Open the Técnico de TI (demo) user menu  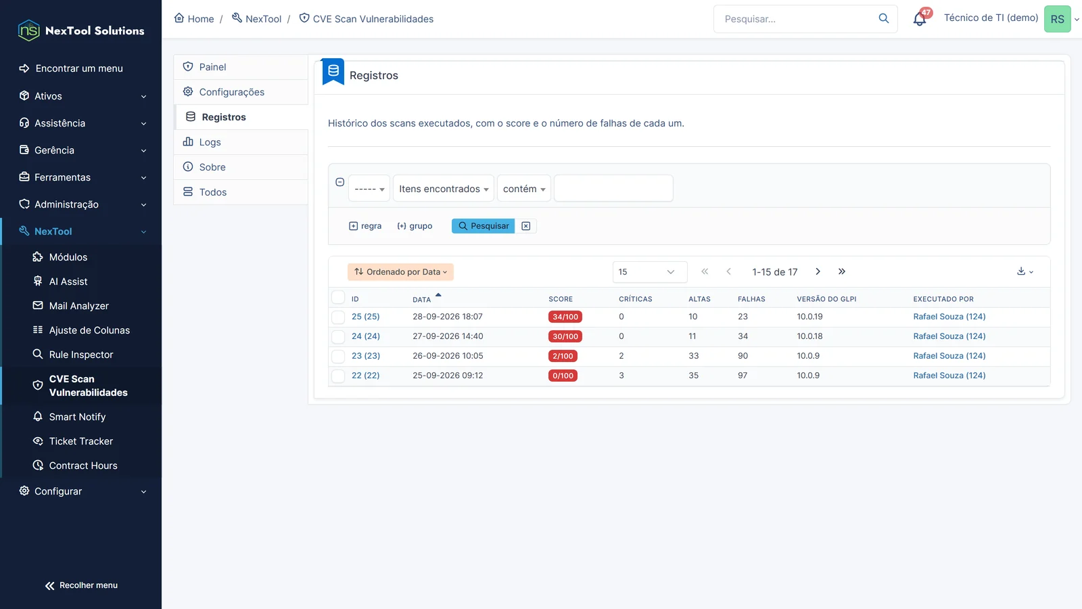pos(991,18)
